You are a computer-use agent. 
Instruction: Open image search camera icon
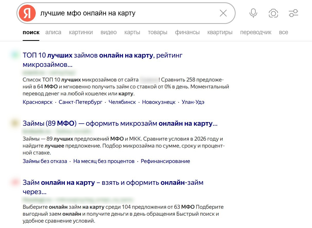click(x=273, y=13)
